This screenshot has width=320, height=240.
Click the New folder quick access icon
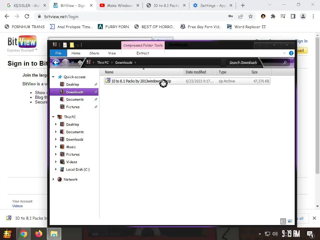click(72, 45)
